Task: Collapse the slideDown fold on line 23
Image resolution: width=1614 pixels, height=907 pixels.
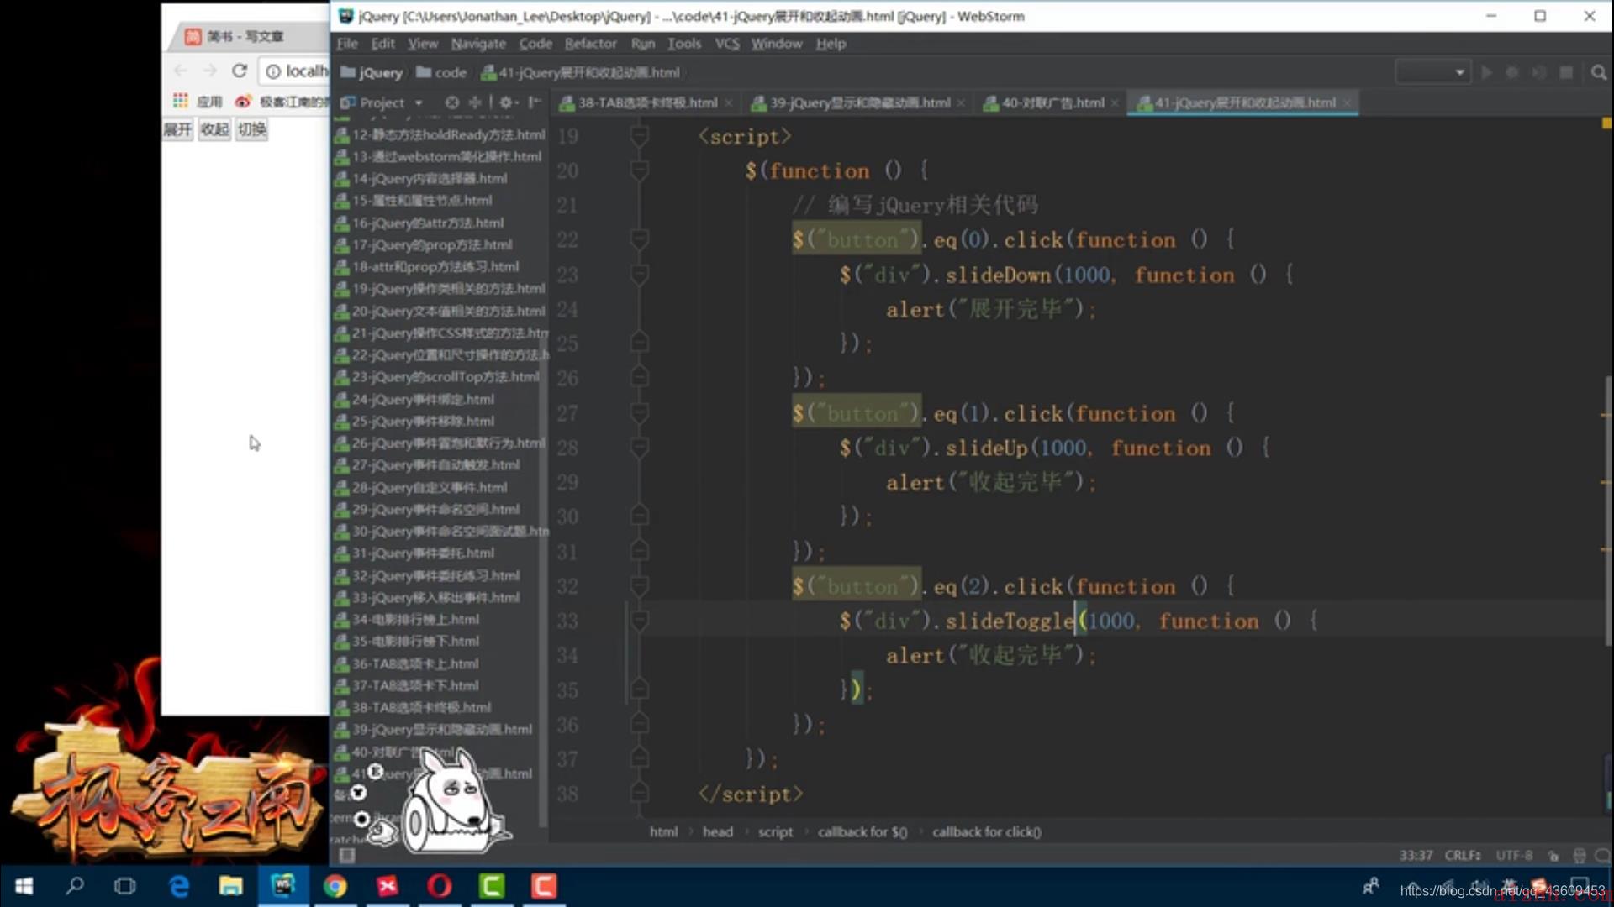Action: 639,275
